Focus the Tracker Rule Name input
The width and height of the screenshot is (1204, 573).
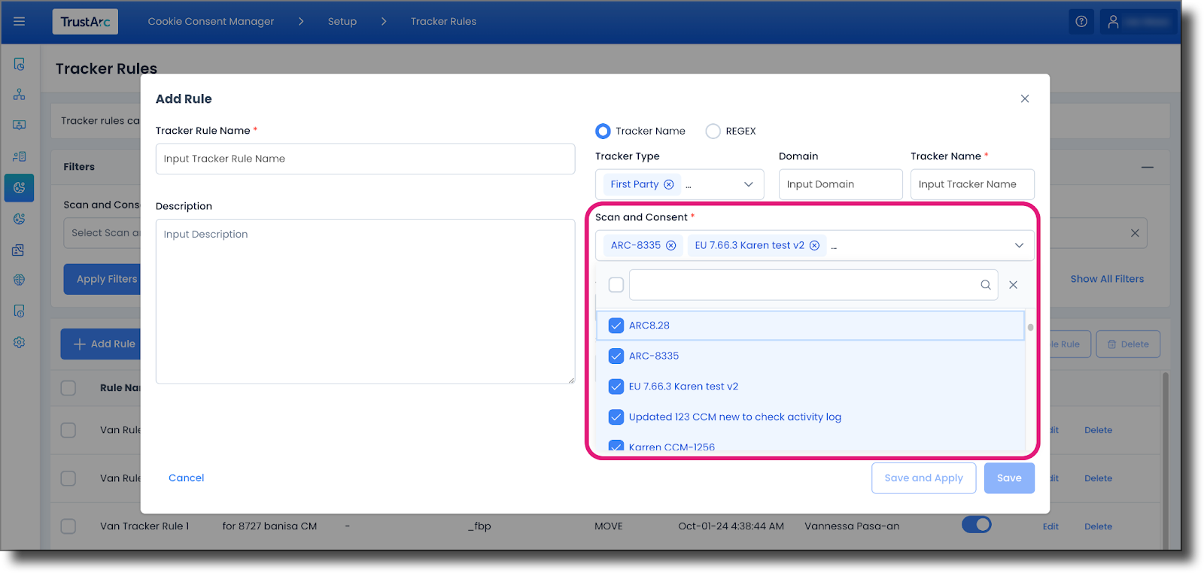click(365, 159)
